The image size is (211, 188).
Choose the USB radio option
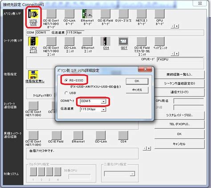point(70,93)
